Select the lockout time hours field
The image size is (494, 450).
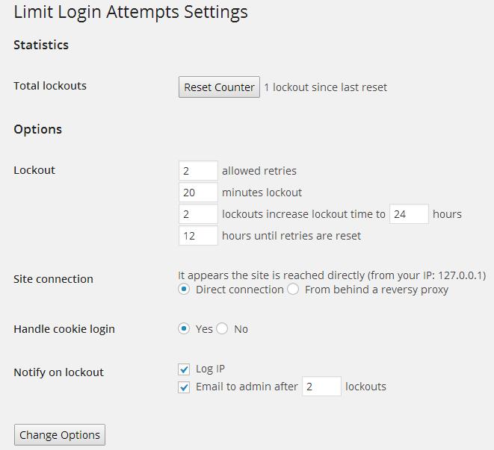[409, 214]
